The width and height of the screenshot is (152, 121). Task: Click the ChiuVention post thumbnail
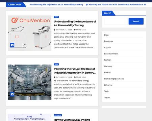[30, 33]
